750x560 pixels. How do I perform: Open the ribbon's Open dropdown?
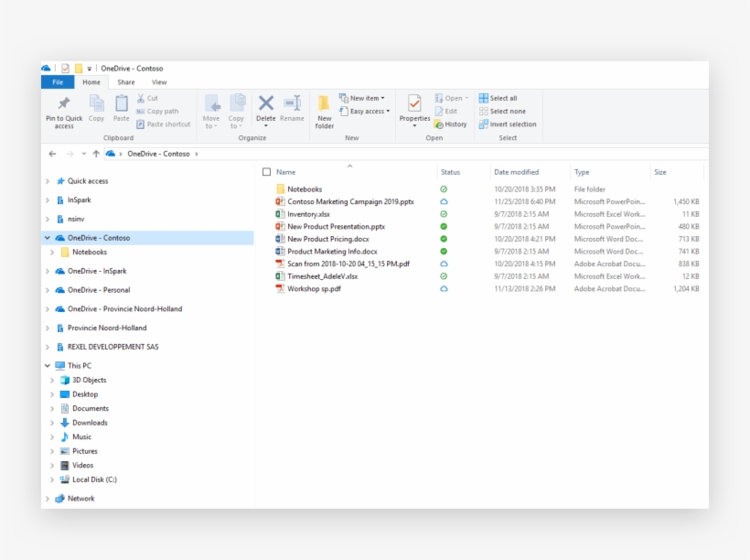point(451,98)
